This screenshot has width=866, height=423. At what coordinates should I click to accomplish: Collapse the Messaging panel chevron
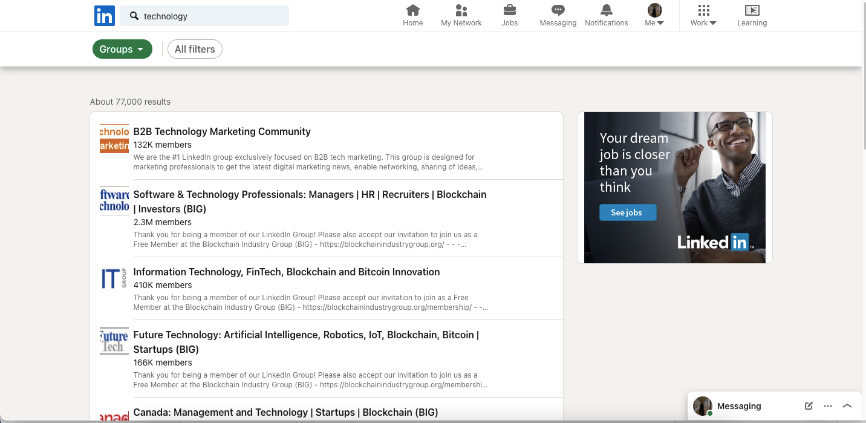(847, 406)
